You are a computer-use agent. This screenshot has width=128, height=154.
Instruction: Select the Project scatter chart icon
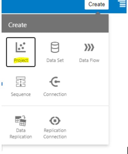tap(21, 47)
